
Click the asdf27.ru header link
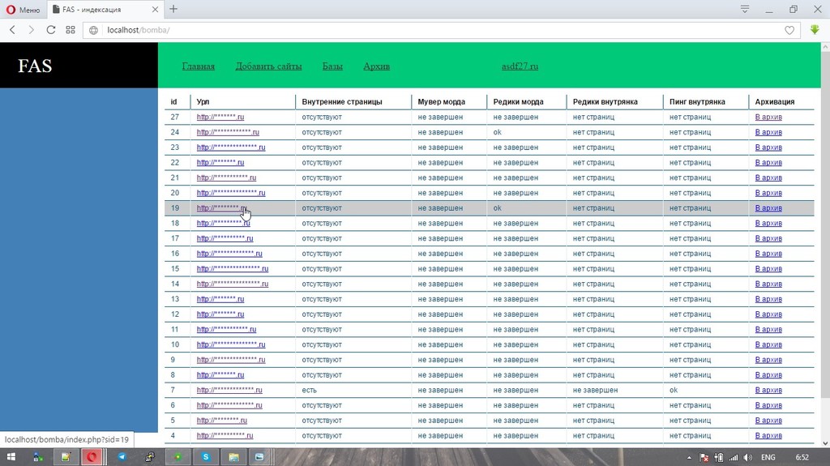coord(520,66)
